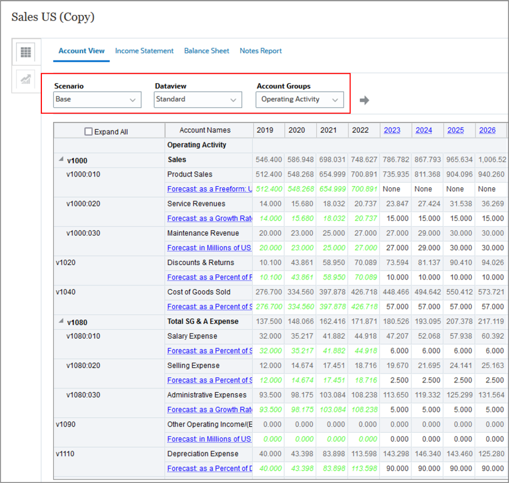Switch to the Income Statement tab
This screenshot has height=483, width=509.
(144, 51)
